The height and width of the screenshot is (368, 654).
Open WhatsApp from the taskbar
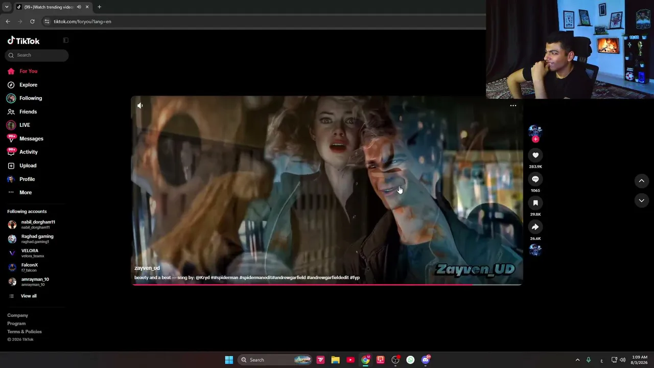[410, 360]
